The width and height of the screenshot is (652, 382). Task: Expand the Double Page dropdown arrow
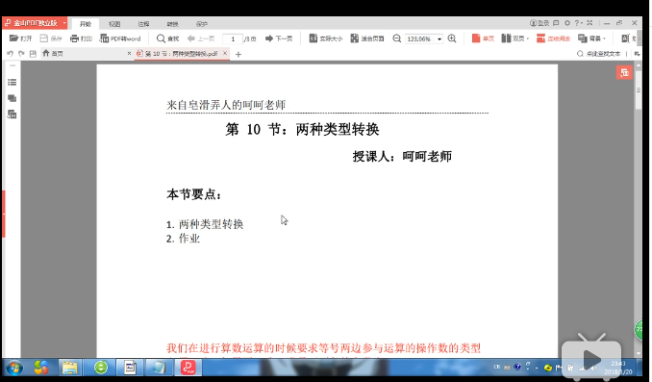click(527, 38)
